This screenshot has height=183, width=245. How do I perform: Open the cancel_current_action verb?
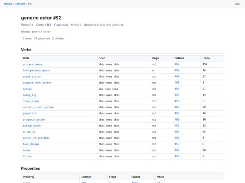[x=39, y=107]
